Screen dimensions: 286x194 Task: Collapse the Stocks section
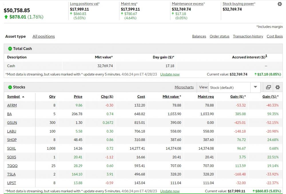(10, 87)
